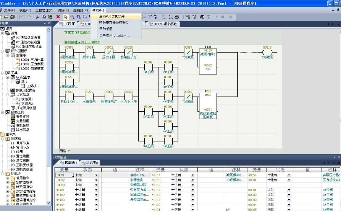The height and width of the screenshot is (211, 341).
Task: Expand the 定时器指令 node
Action: pos(8,182)
